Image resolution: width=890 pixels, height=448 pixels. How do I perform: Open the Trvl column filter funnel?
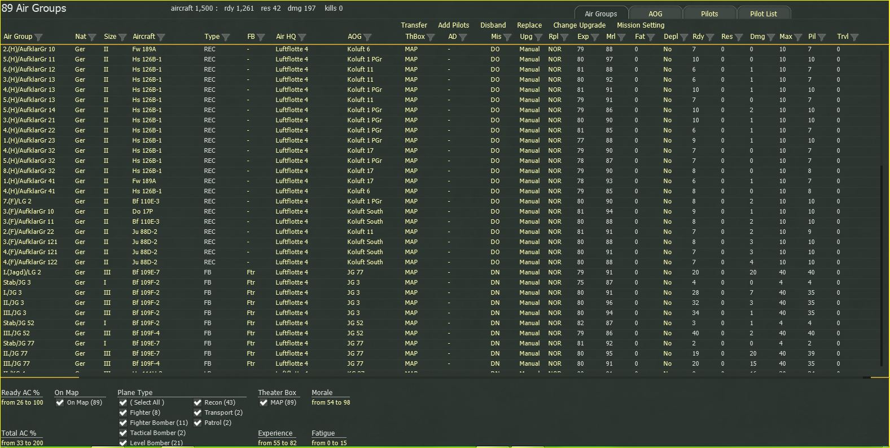click(x=854, y=37)
